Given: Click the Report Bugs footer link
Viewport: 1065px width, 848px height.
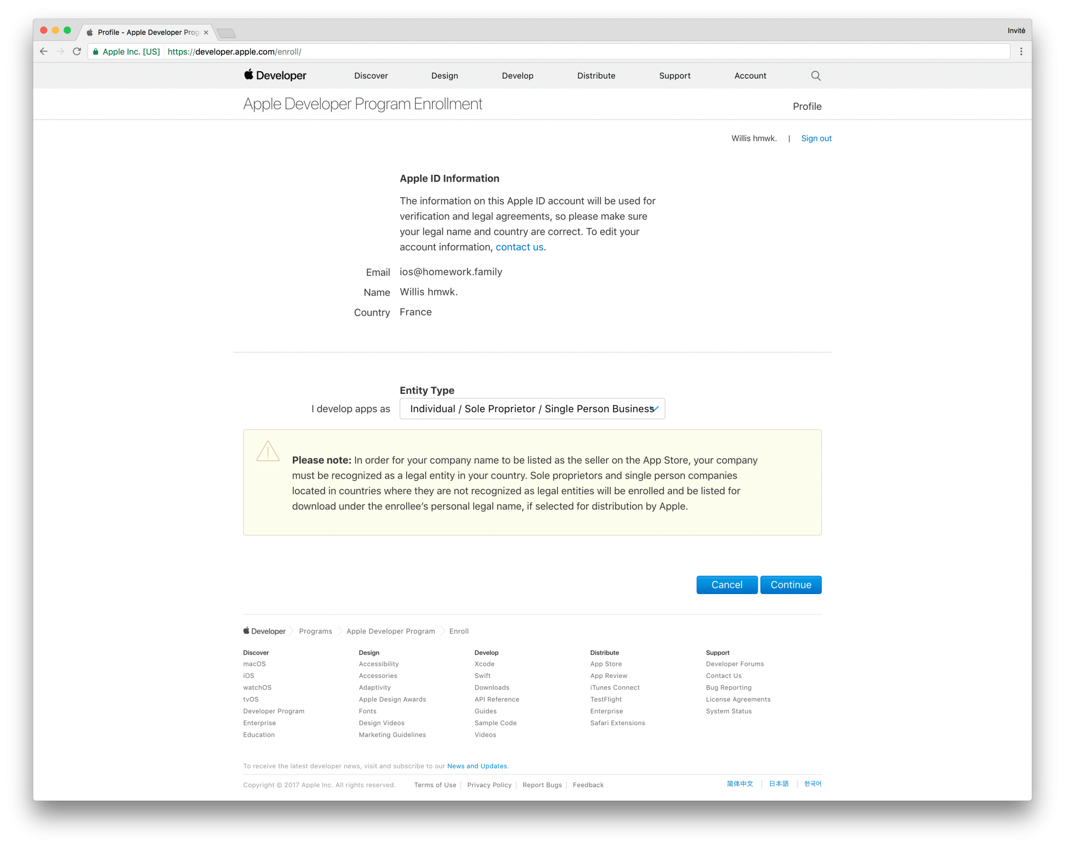Looking at the screenshot, I should tap(542, 785).
